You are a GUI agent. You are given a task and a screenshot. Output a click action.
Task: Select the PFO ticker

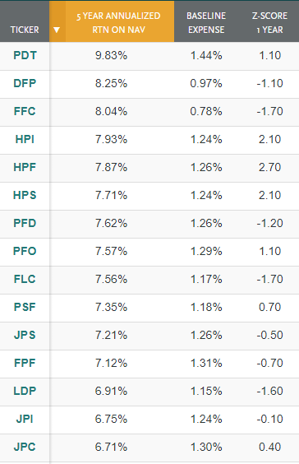click(25, 251)
